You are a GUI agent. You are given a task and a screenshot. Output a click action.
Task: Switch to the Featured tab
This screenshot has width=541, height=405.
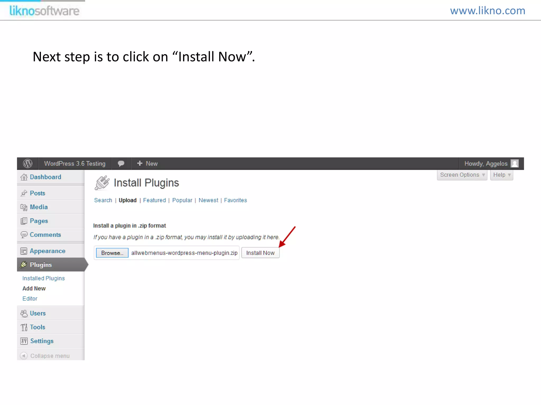click(x=155, y=200)
